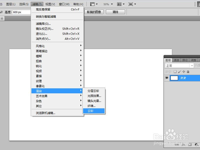The image size is (200, 150).
Task: Open the 视图(V) menu
Action: (x=50, y=4)
